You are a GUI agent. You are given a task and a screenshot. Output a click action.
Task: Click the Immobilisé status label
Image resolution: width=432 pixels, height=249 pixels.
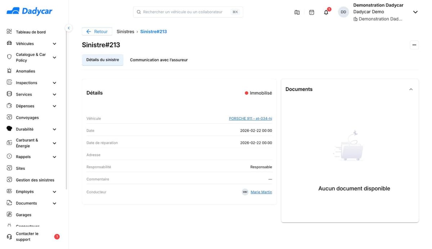point(261,93)
